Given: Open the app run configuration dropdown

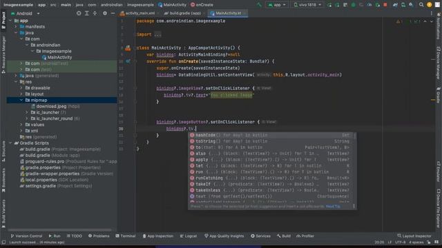Looking at the screenshot, I should pos(276,5).
